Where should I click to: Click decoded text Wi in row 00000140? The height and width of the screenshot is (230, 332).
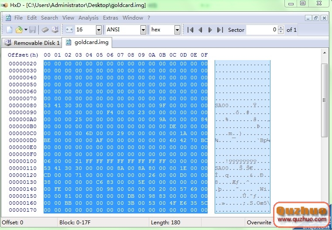point(263,189)
